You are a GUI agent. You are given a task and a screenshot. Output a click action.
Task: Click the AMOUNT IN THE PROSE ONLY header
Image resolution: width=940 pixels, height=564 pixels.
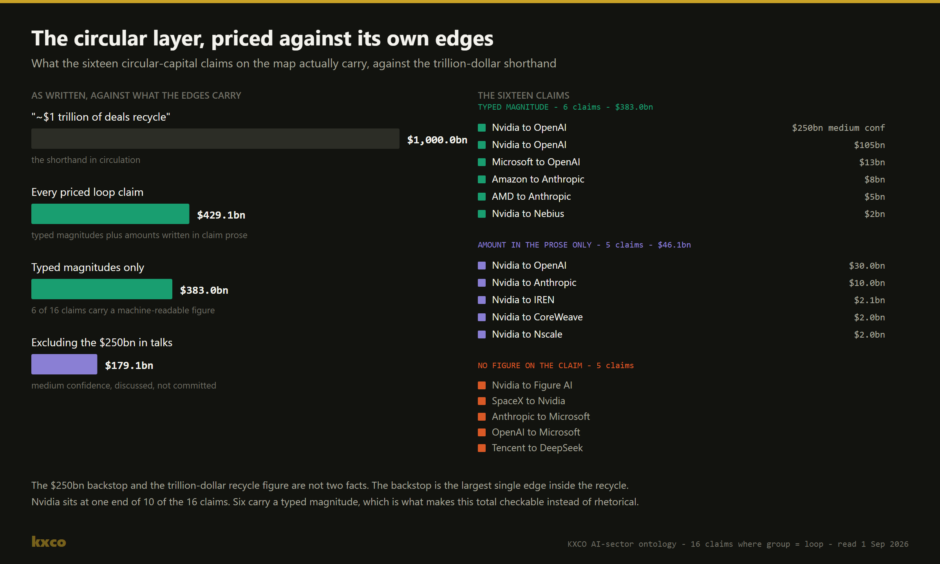coord(584,245)
